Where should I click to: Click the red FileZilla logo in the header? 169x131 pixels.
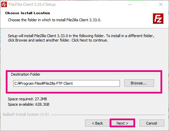pos(158,19)
